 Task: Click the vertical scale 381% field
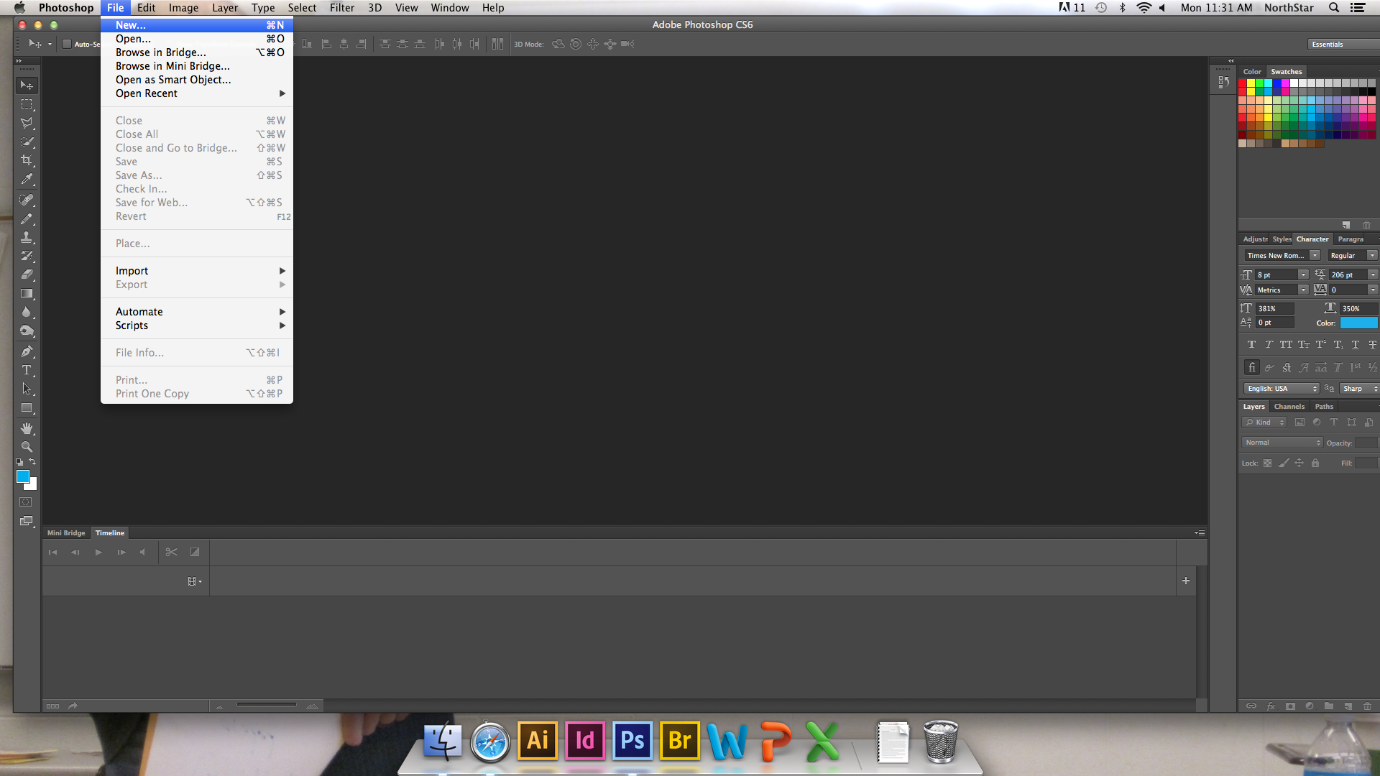1275,308
